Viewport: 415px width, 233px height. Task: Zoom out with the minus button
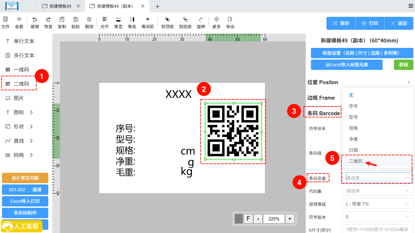point(258,219)
